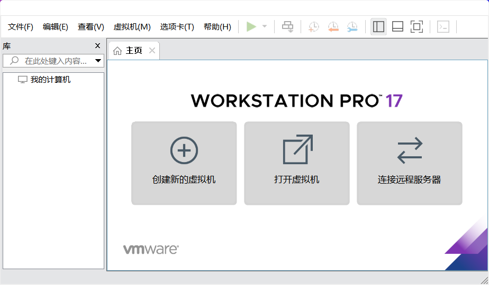
Task: Open the 虚拟机(M) menu
Action: click(x=132, y=27)
